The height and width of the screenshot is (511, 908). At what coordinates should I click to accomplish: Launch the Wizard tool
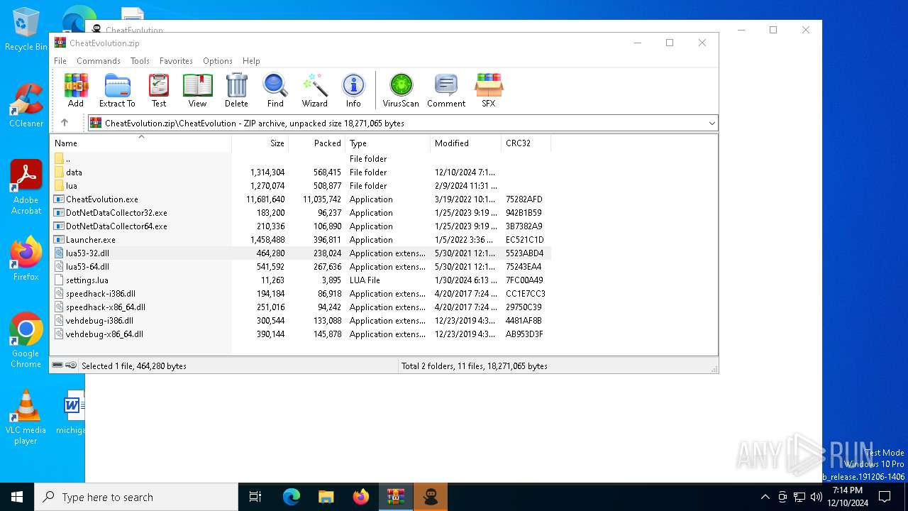314,90
